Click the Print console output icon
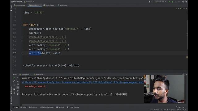The height and width of the screenshot is (111, 198). pyautogui.click(x=18, y=91)
